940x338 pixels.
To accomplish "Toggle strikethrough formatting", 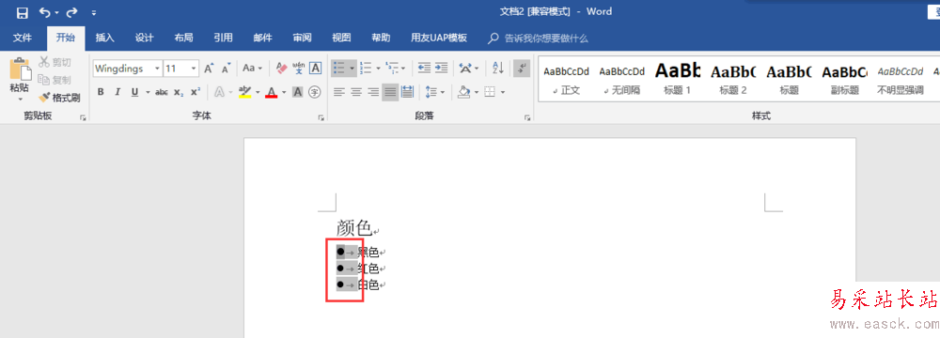I will [x=162, y=92].
